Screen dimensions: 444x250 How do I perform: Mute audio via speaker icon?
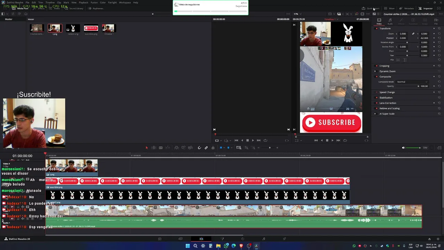(403, 148)
